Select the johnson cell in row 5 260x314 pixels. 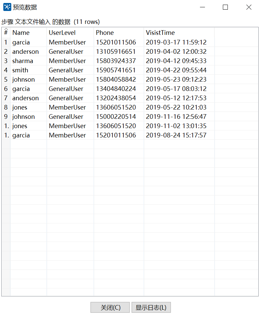[x=29, y=80]
